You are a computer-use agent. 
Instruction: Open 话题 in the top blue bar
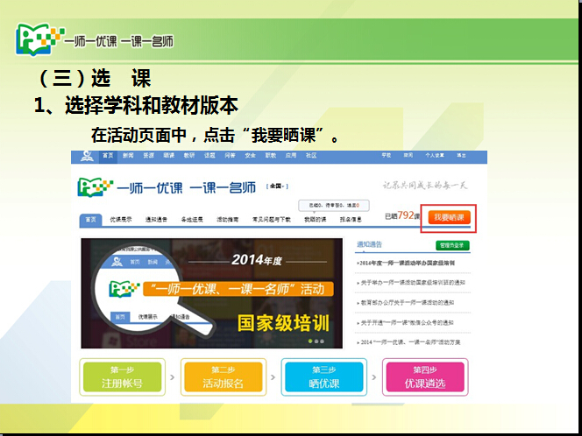tap(209, 156)
